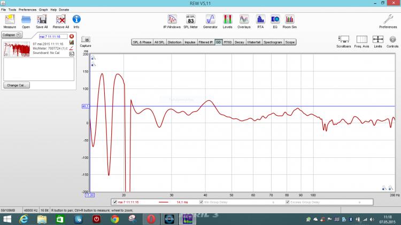The image size is (401, 225).
Task: Click the measurement thumbnail preview
Action: point(16,49)
